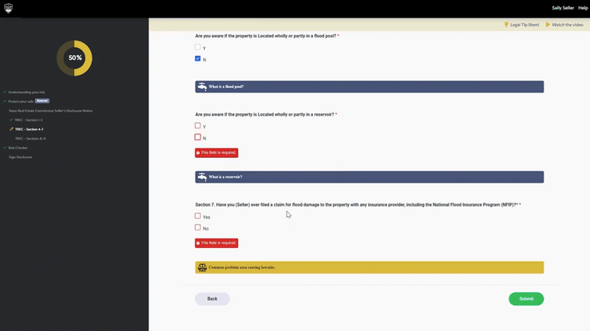
Task: Expand the What is a reservoir banner
Action: coord(369,177)
